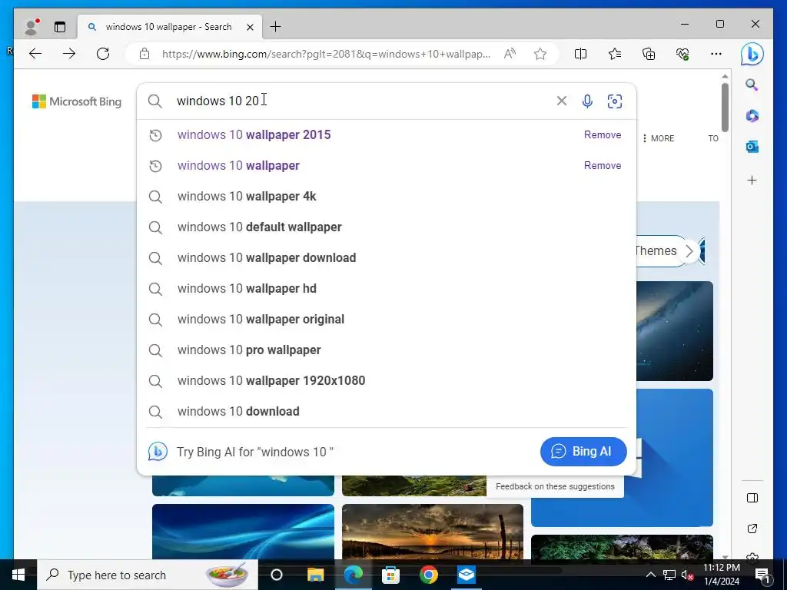Click the sidebar Search icon
The image size is (787, 590).
752,85
